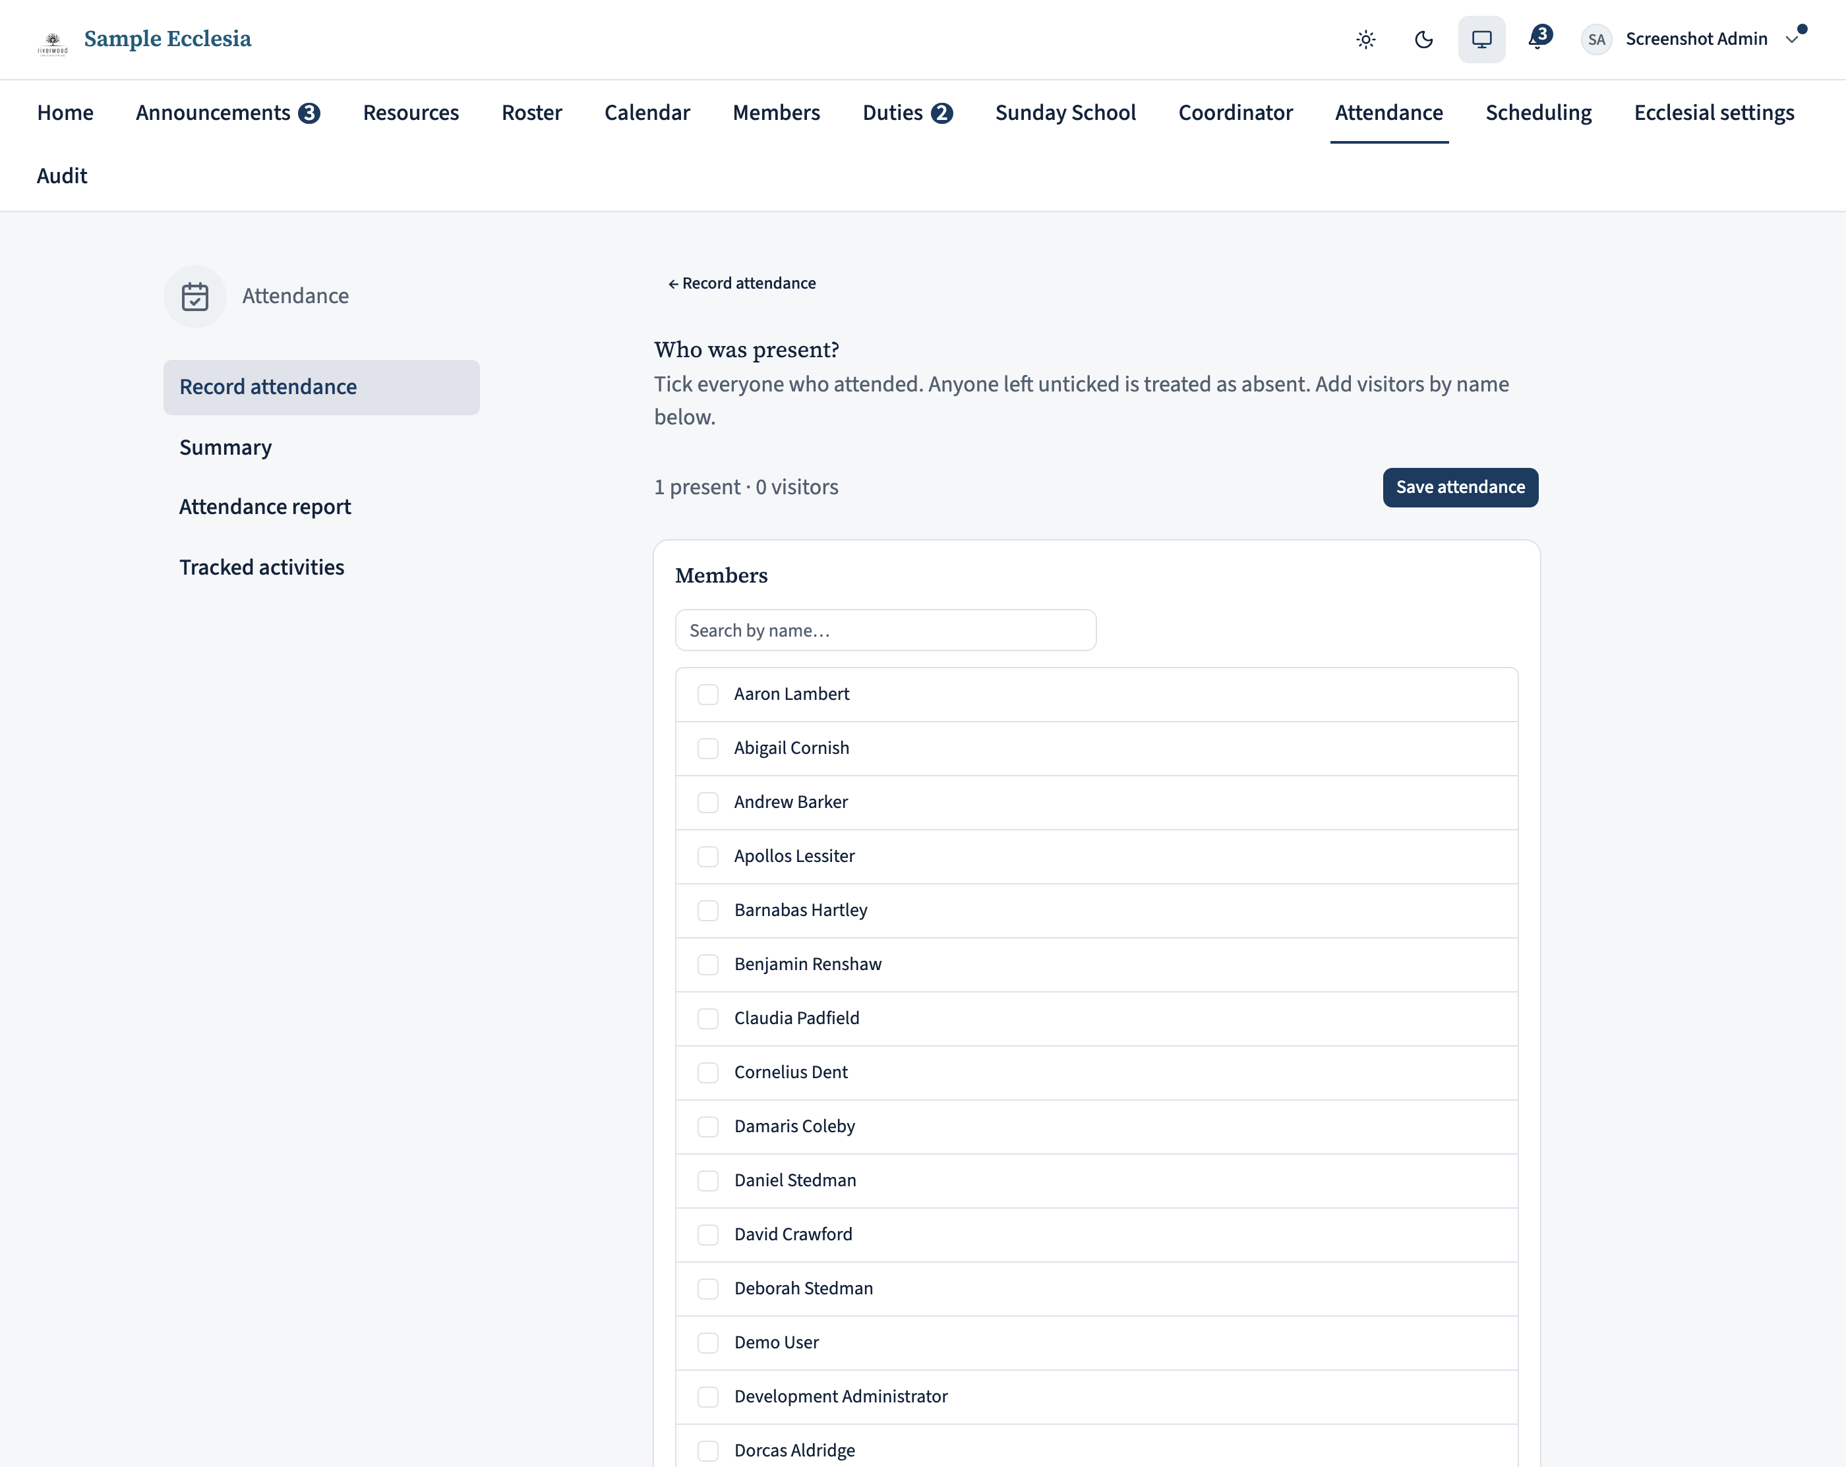This screenshot has height=1467, width=1846.
Task: Click the Sample Ecclesia logo icon
Action: 52,42
